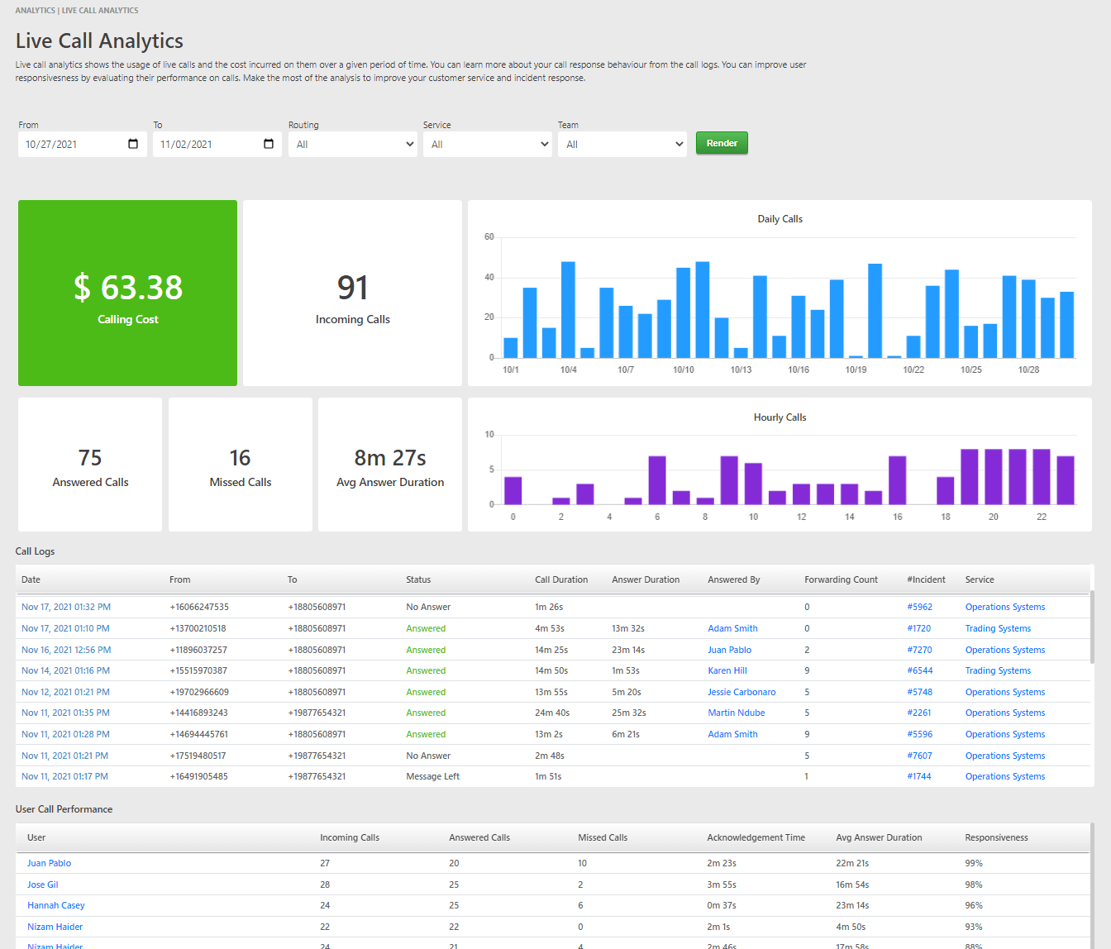Sort call logs by Call Duration header
1111x949 pixels.
tap(561, 579)
